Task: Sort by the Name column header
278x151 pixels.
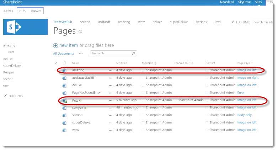Action: [x=75, y=63]
